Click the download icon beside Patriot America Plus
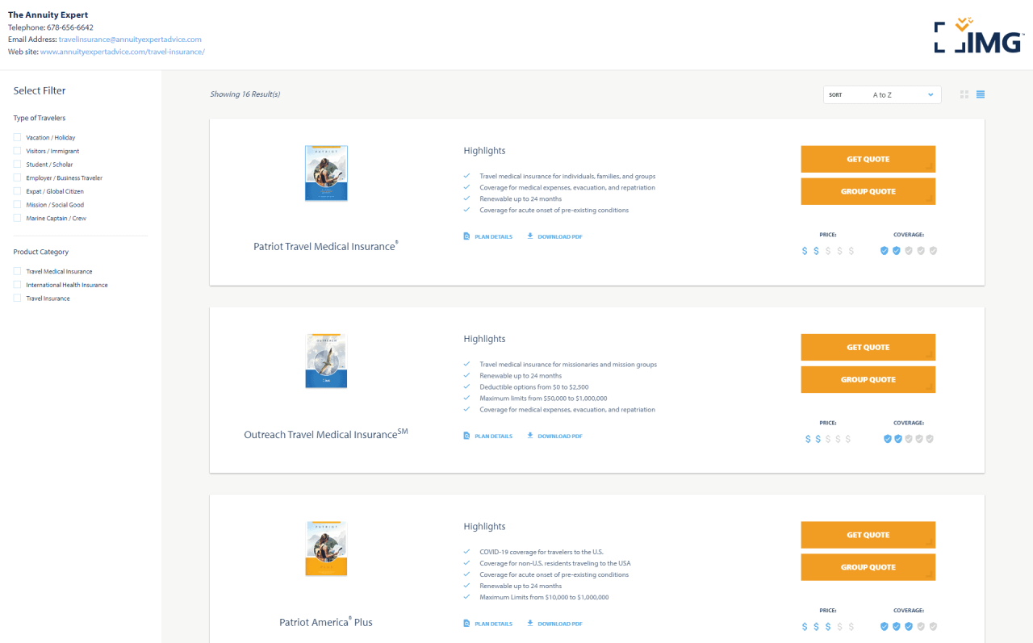Viewport: 1033px width, 643px height. [529, 623]
